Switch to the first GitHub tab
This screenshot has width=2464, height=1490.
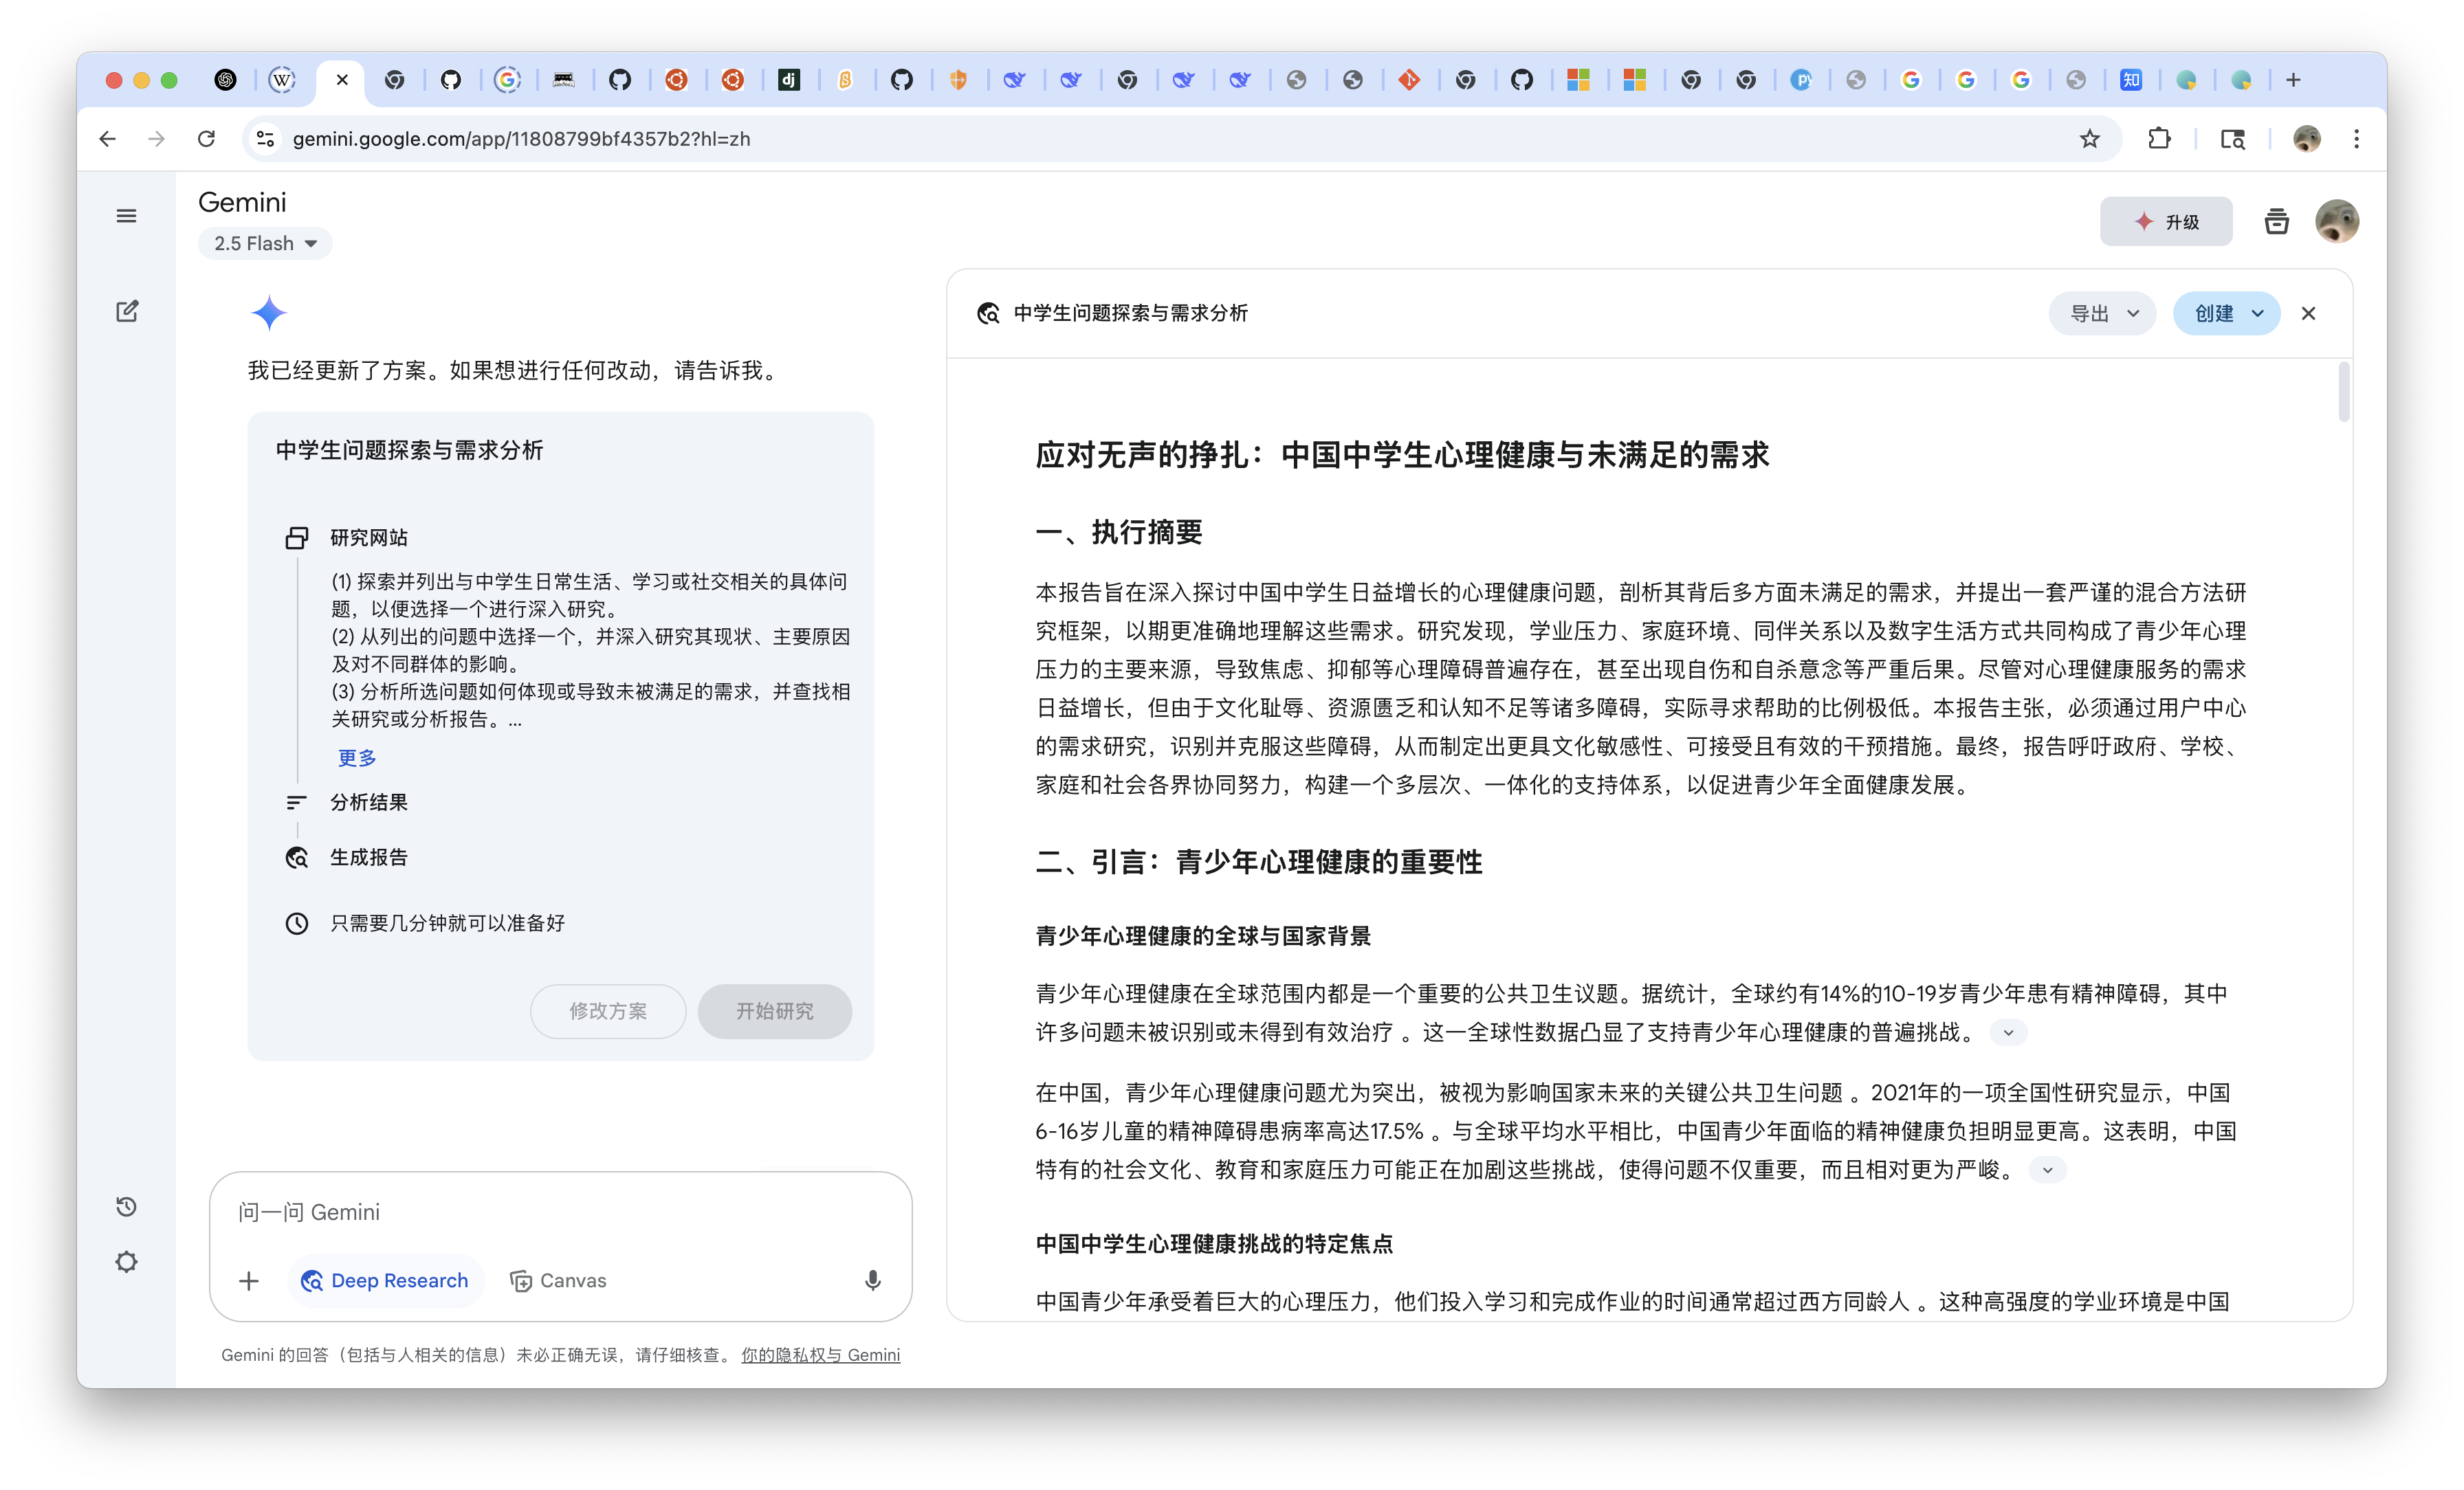tap(451, 80)
